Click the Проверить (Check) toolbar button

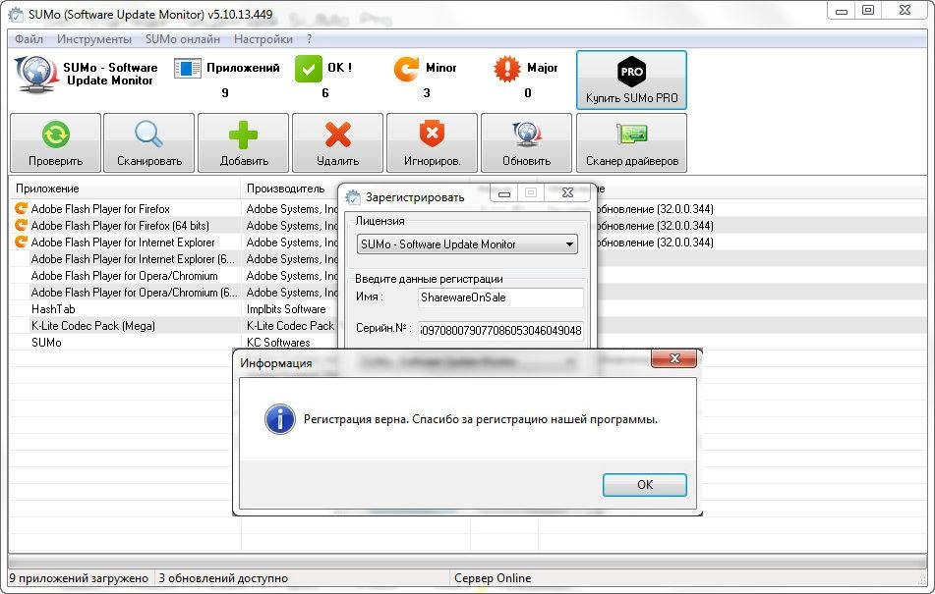pos(55,142)
